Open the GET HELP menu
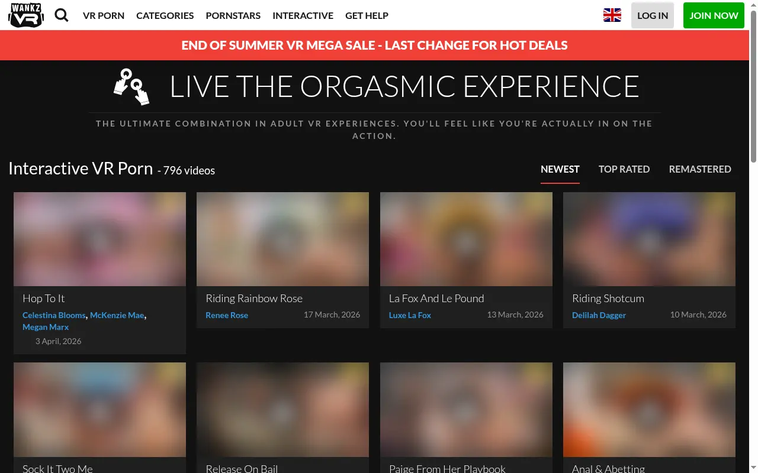The image size is (758, 473). pos(367,15)
